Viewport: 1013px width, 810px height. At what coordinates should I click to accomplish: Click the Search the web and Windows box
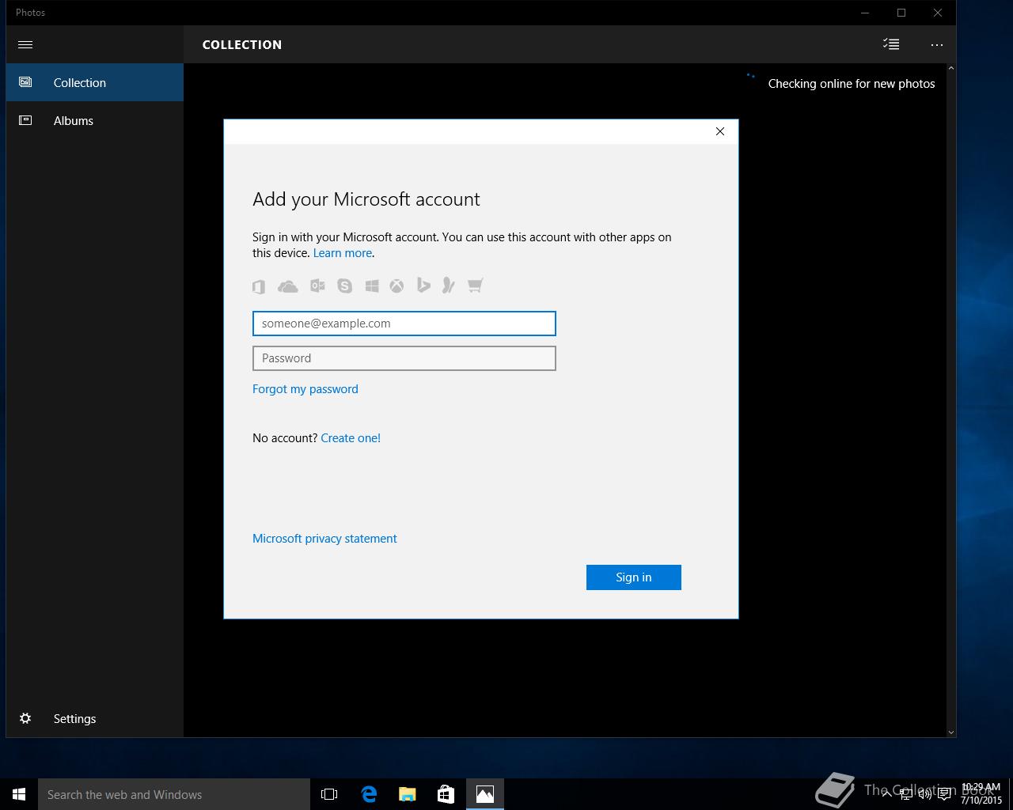point(174,794)
